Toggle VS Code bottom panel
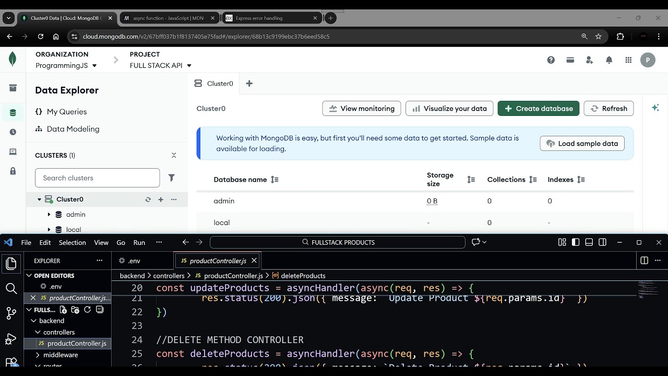Image resolution: width=668 pixels, height=376 pixels. [589, 242]
